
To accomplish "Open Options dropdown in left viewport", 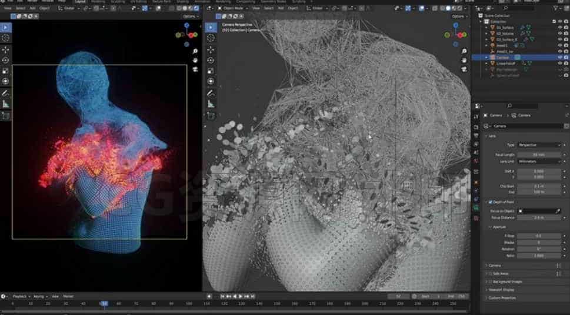I will point(191,16).
